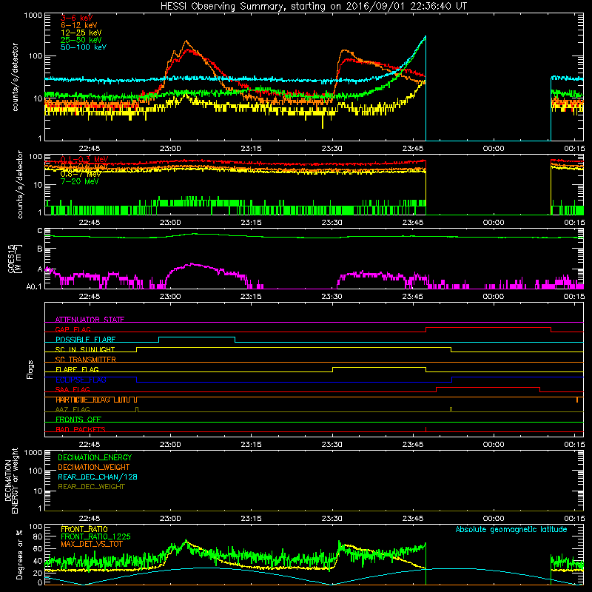Click the FLARE_FLAG label
The image size is (592, 592).
point(77,369)
